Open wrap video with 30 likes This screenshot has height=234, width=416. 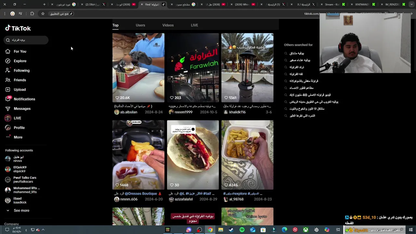(x=193, y=155)
